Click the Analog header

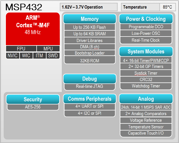[x=146, y=99]
